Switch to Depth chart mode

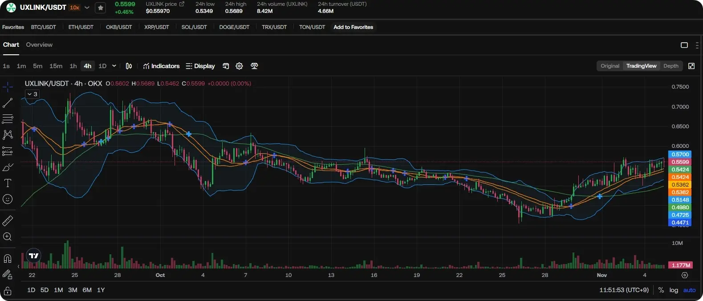[671, 66]
